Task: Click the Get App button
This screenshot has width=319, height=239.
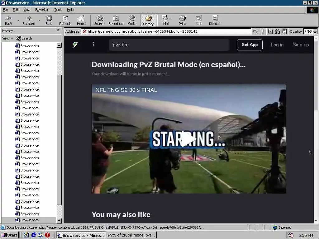Action: click(250, 45)
